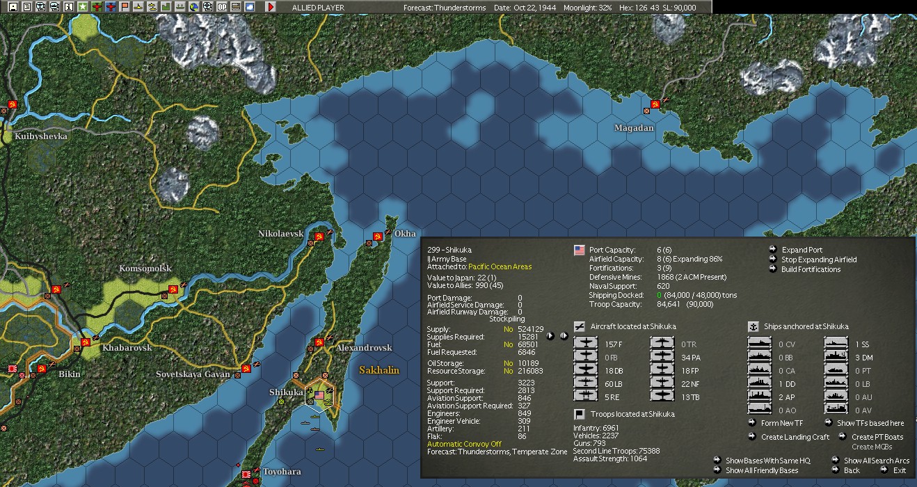917x487 pixels.
Task: Click 'Show TFs based here'
Action: point(870,423)
